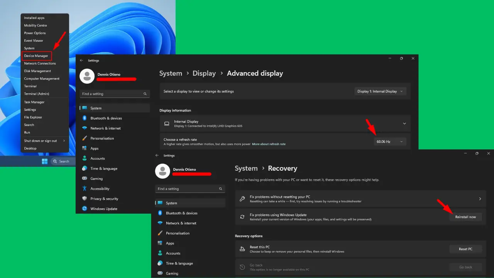The image size is (494, 278).
Task: Click Find a setting box in Advanced display window
Action: 115,94
